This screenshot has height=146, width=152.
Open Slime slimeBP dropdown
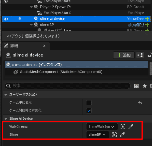tap(98, 134)
